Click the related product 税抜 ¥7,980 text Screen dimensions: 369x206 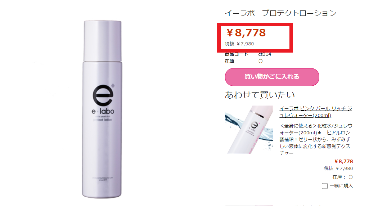click(338, 168)
